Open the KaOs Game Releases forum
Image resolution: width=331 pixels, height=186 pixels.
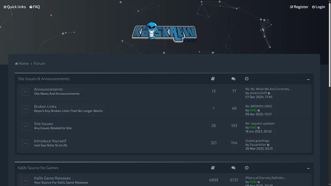click(52, 178)
